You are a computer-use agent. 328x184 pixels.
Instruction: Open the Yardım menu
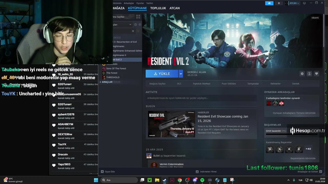tap(149, 3)
